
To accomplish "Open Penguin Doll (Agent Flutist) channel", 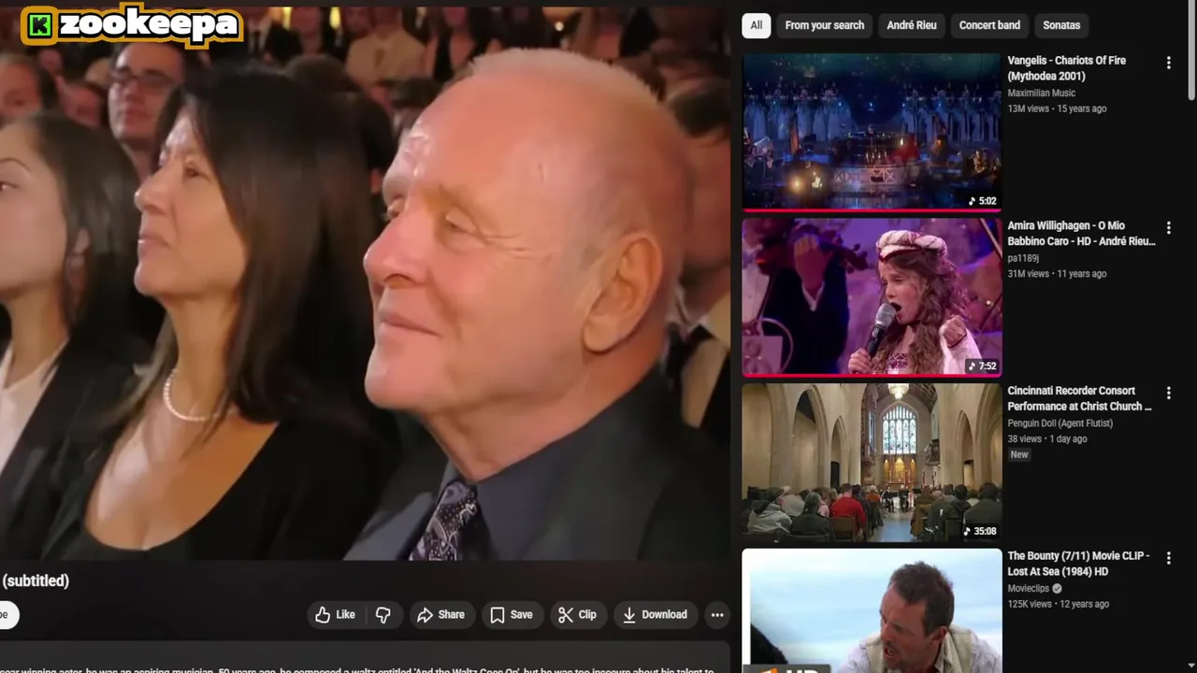I will (x=1060, y=423).
